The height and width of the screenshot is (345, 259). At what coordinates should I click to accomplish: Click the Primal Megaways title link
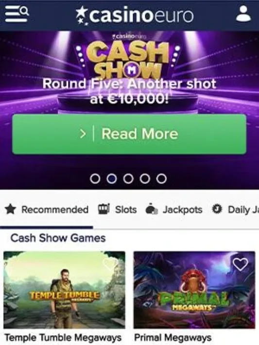click(x=173, y=338)
